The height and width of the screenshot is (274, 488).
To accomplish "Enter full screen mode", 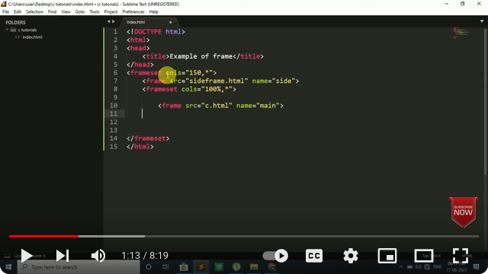I will point(461,256).
